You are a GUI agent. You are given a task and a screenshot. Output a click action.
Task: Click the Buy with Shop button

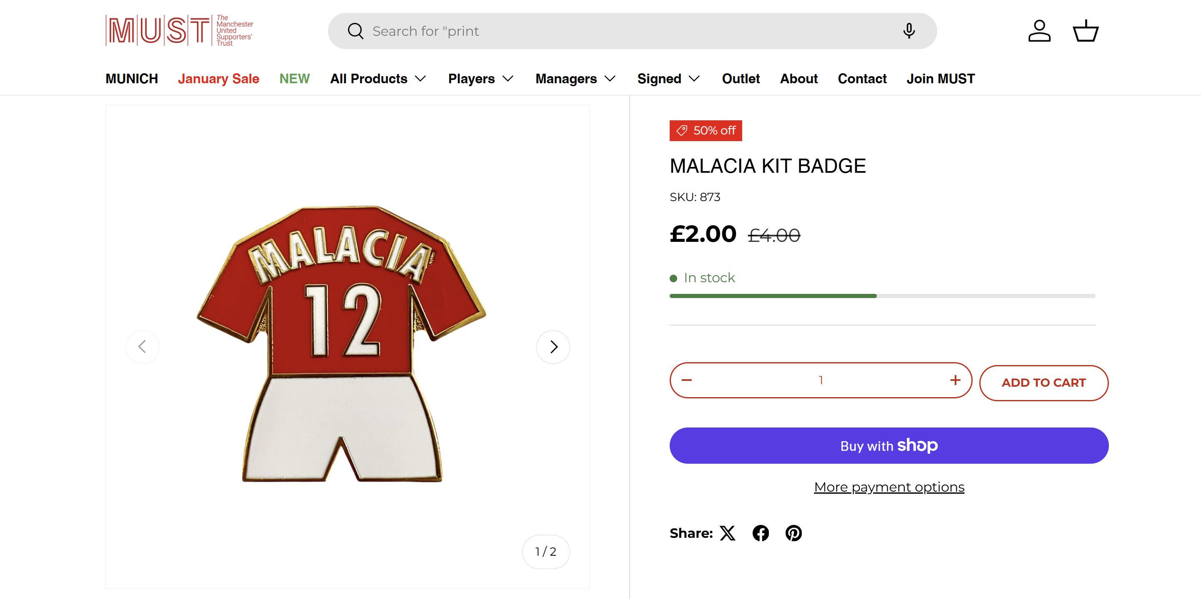889,446
